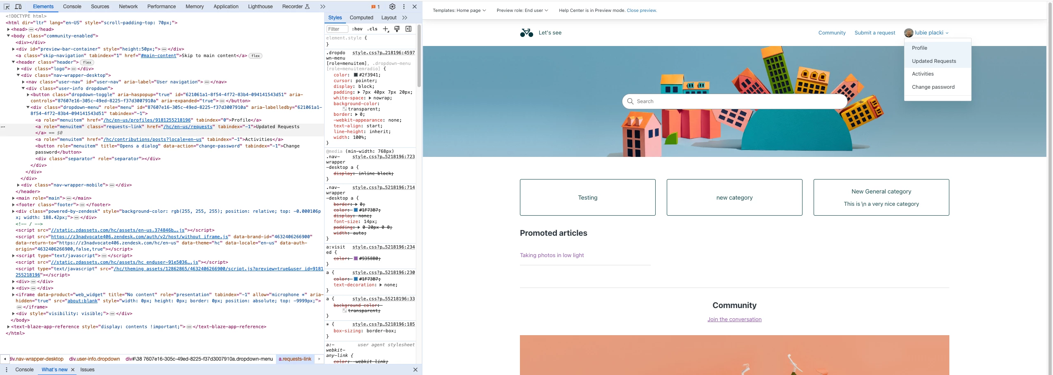This screenshot has height=375, width=1053.
Task: Open the Issues drawer tab
Action: pos(87,370)
